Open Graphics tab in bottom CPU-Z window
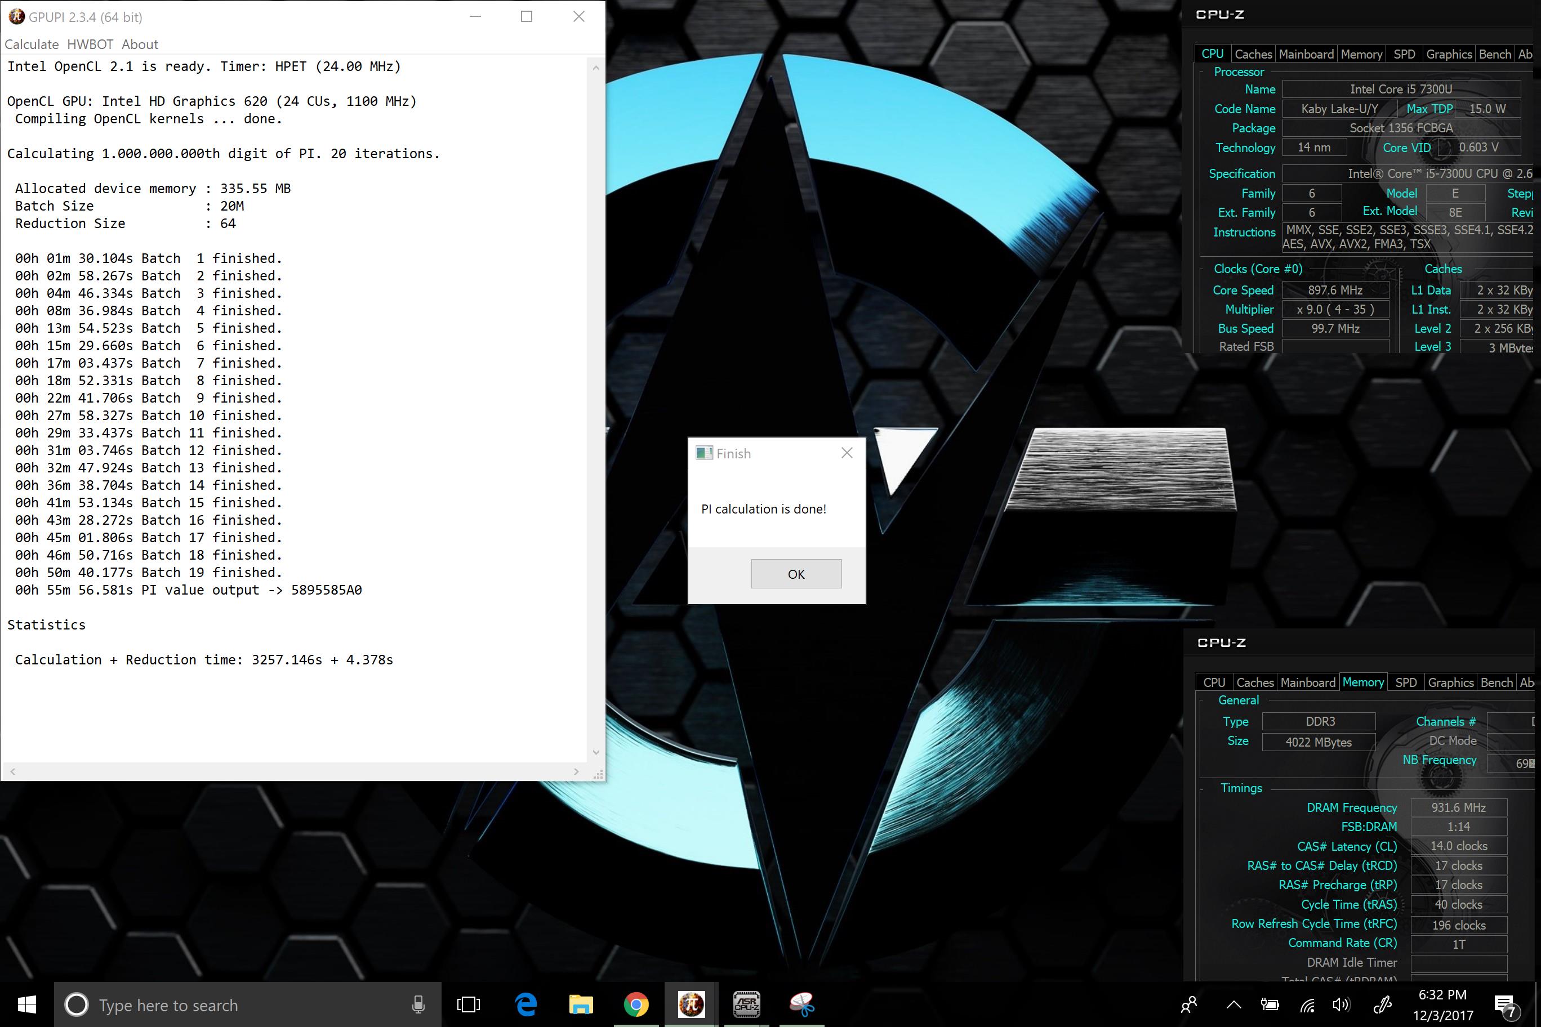1541x1027 pixels. click(1450, 682)
